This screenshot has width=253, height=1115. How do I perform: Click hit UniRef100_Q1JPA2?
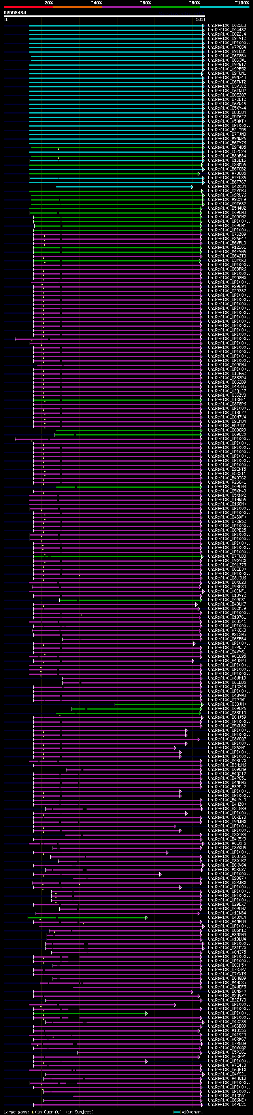(227, 373)
